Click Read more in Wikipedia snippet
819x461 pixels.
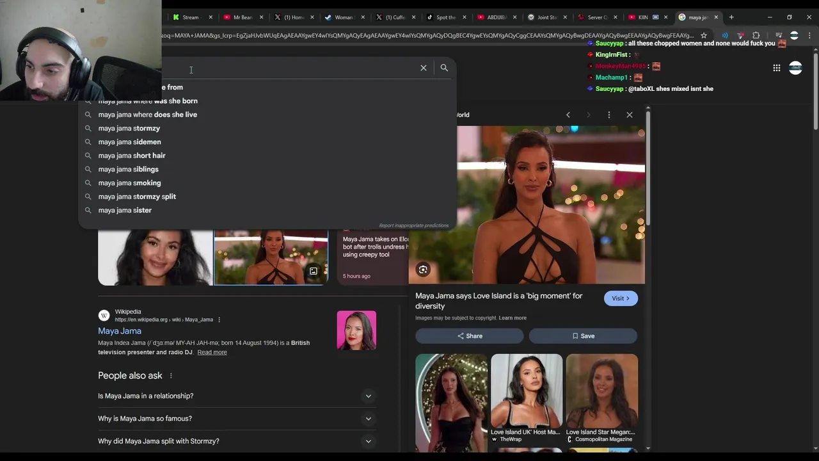click(x=212, y=352)
